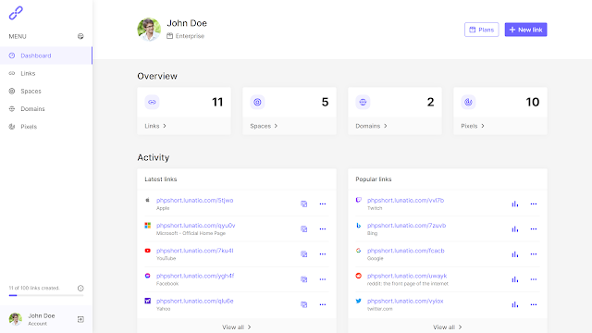Copy the YouTube short link
The image size is (592, 333).
(x=304, y=254)
